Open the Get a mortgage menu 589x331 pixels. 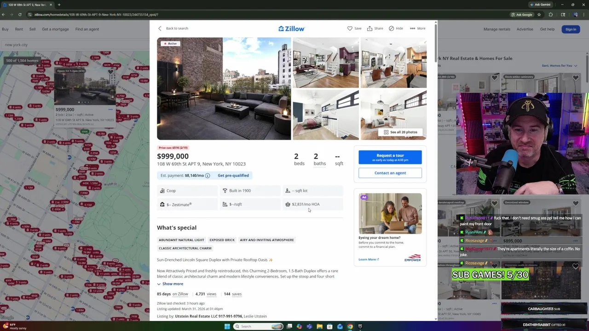55,29
